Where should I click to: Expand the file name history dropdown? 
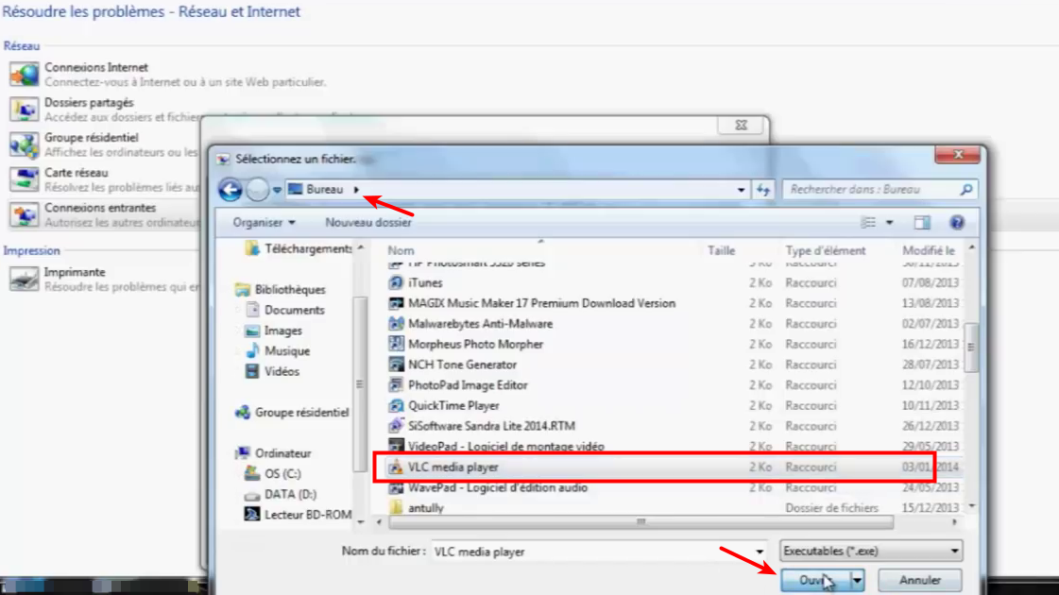pyautogui.click(x=760, y=552)
